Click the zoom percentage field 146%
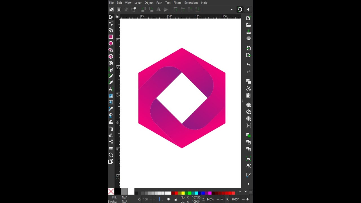 point(210,199)
